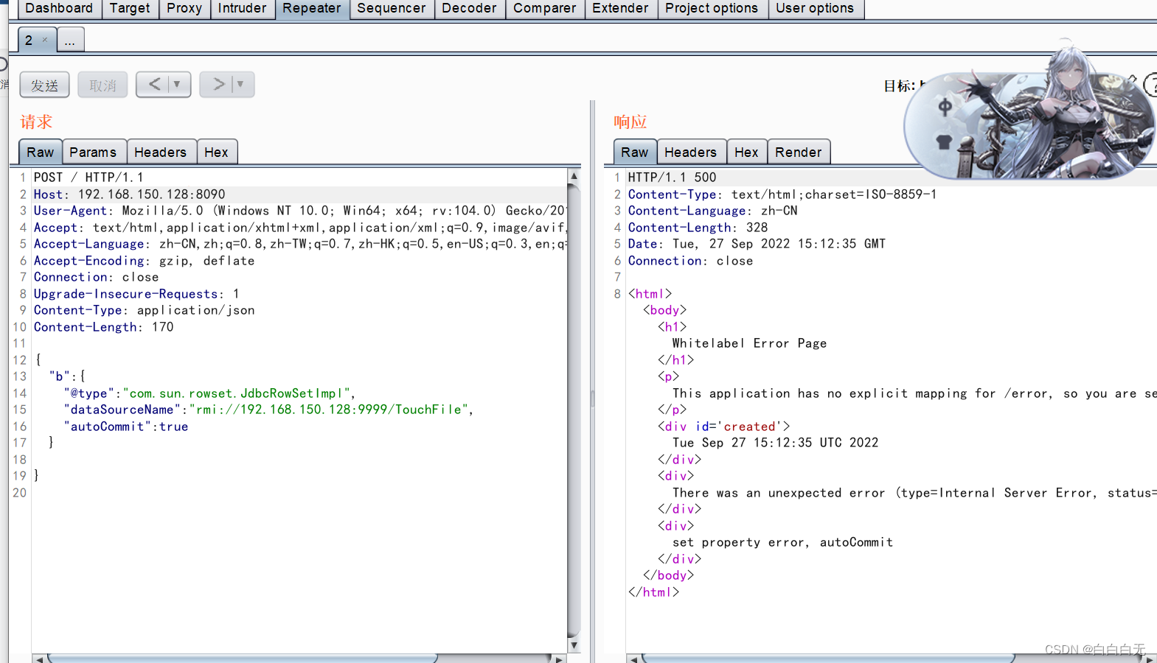
Task: Open request Hex tab
Action: tap(217, 152)
